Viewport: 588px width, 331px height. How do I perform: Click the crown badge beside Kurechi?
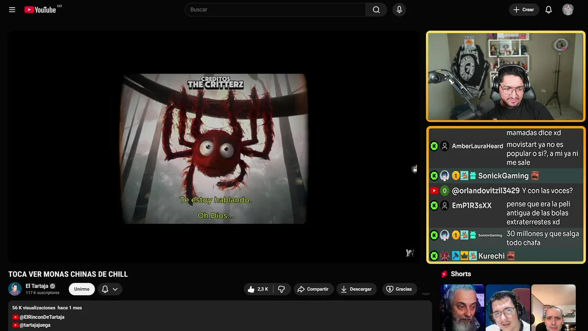pyautogui.click(x=464, y=256)
